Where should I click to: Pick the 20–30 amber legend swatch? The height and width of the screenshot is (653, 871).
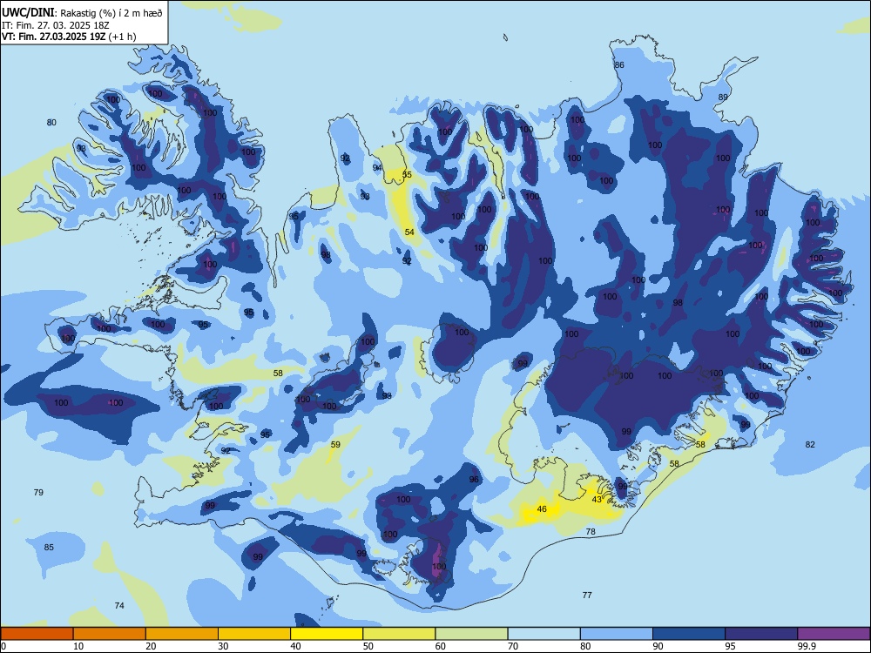click(182, 634)
